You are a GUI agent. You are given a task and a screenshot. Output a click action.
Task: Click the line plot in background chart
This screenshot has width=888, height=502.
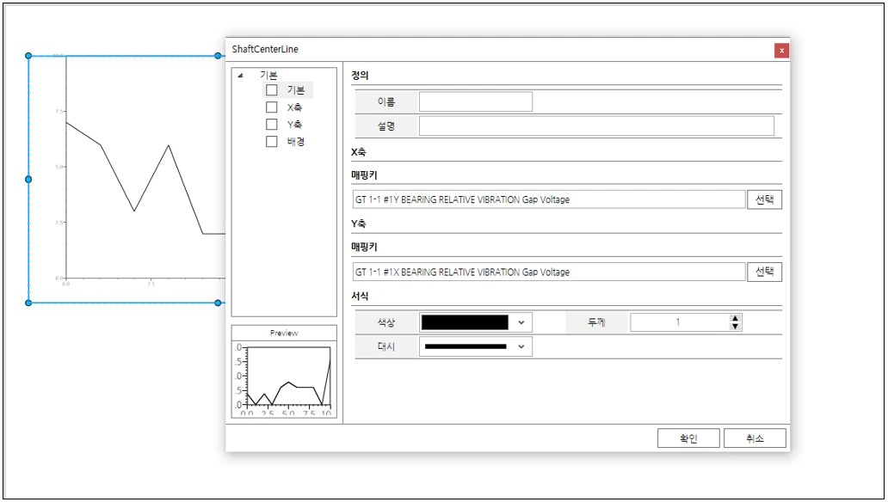click(145, 178)
